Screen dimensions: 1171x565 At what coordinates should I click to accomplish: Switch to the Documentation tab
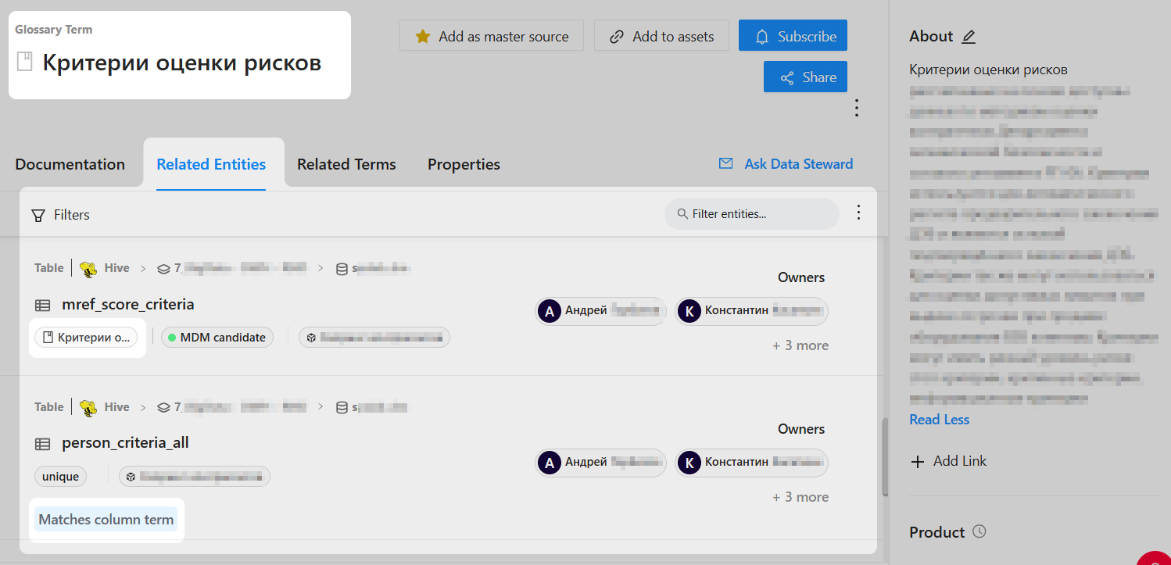pos(70,164)
